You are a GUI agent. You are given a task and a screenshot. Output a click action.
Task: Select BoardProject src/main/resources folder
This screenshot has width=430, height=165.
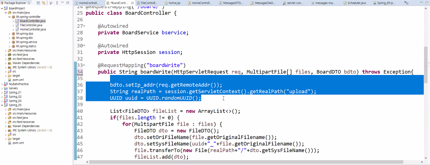point(24,50)
